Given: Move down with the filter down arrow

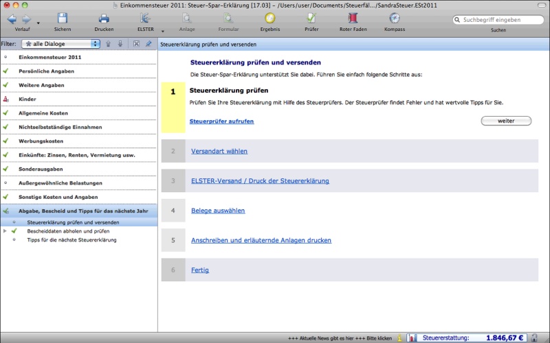Looking at the screenshot, I should [x=120, y=44].
